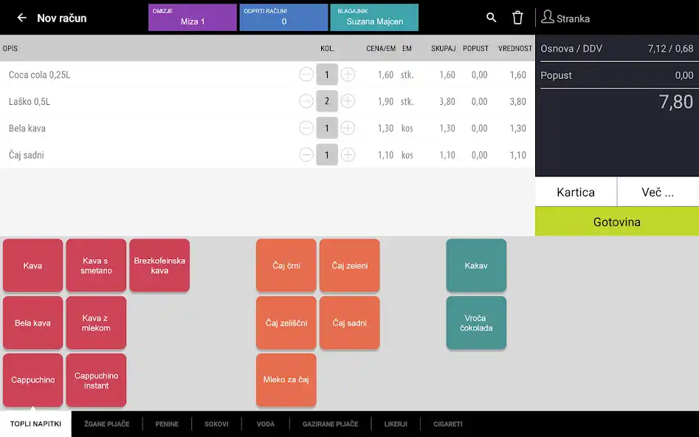The height and width of the screenshot is (437, 699).
Task: Click the back arrow next to Nov račun
Action: coord(22,18)
